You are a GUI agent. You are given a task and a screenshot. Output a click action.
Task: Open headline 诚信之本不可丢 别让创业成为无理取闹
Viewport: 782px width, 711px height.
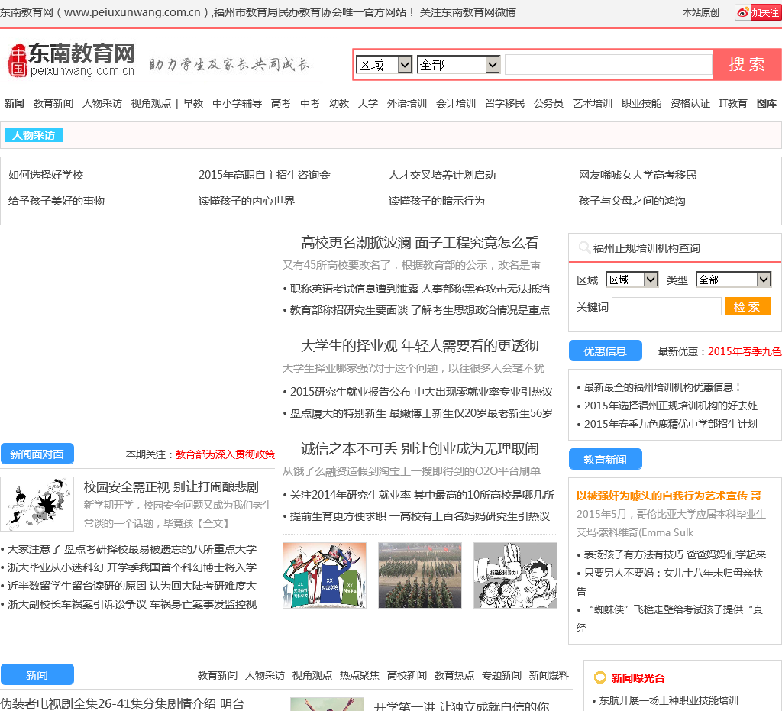click(x=420, y=449)
